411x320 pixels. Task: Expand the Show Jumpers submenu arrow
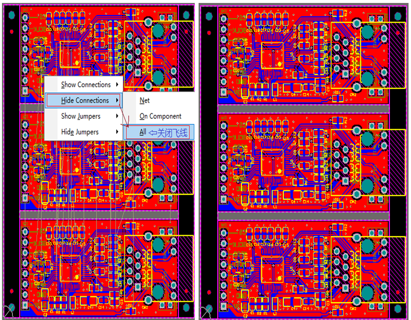point(117,116)
